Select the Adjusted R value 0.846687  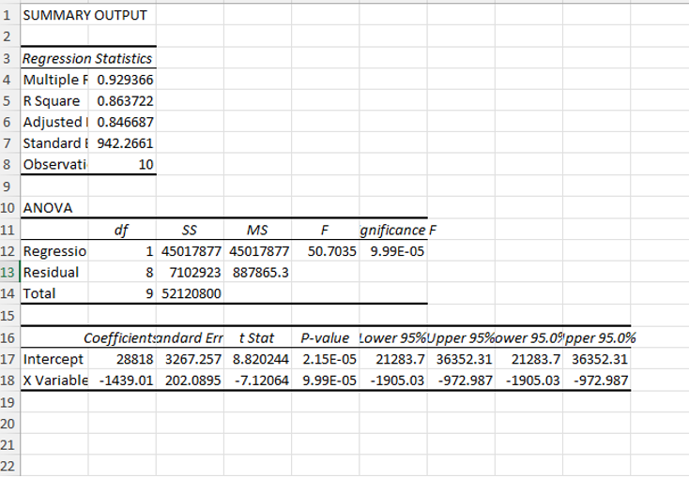pos(122,122)
